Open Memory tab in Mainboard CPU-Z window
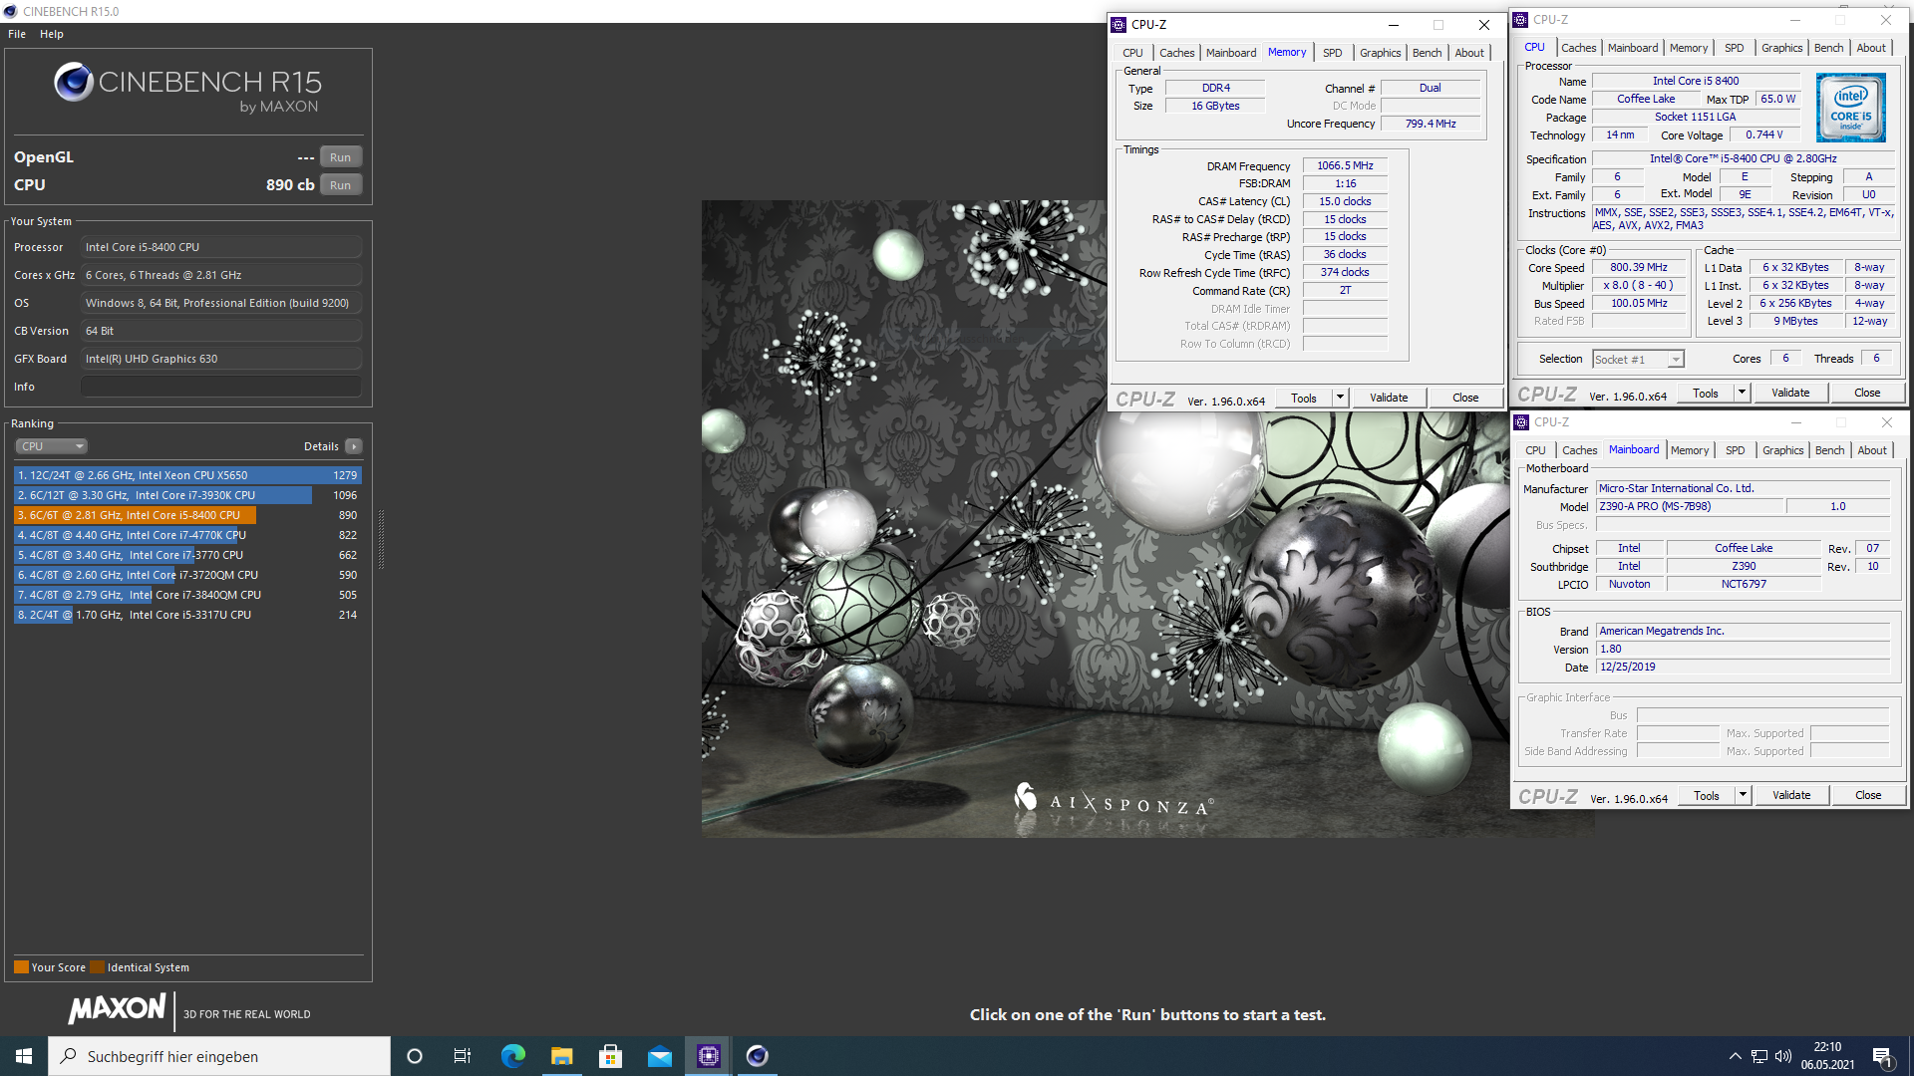 (x=1690, y=450)
